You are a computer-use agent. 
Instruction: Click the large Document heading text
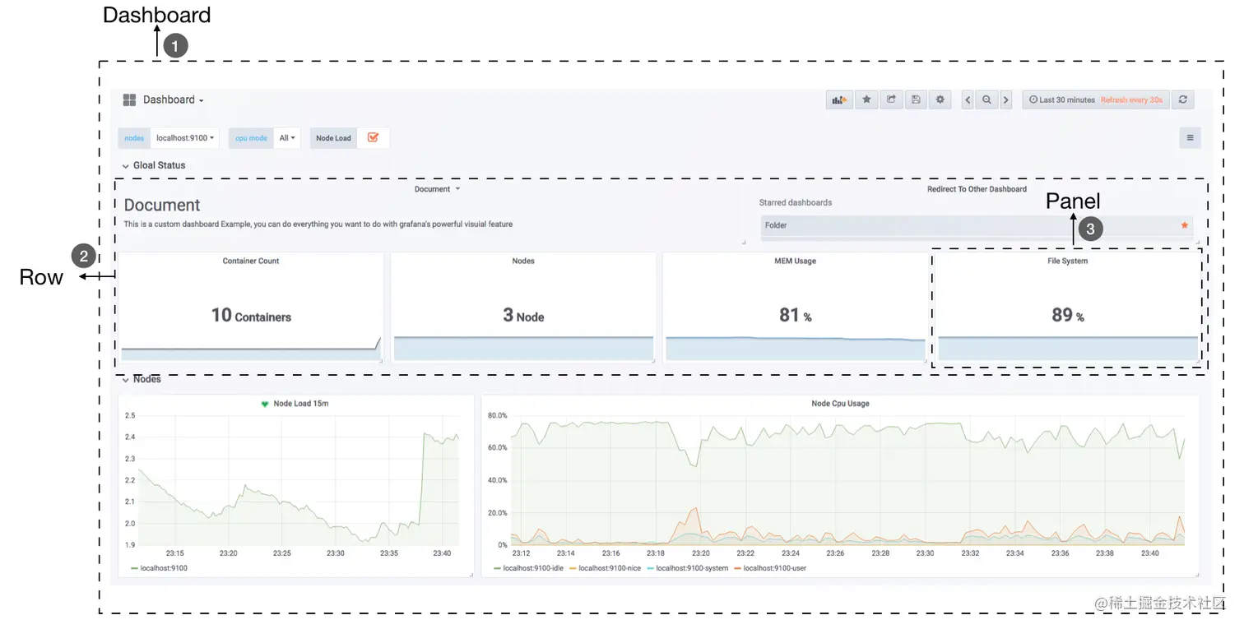[x=162, y=205]
